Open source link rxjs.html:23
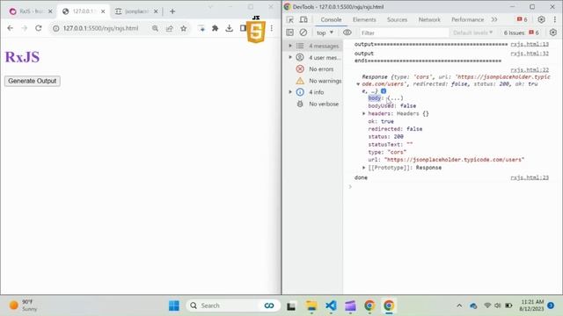Image resolution: width=563 pixels, height=316 pixels. click(530, 177)
